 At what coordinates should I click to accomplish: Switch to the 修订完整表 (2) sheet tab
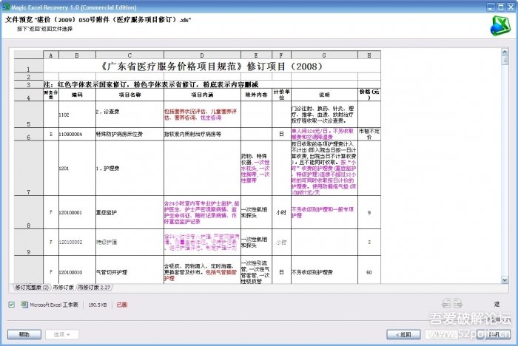tap(31, 286)
